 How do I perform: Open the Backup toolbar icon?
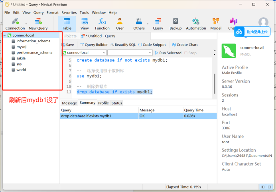pyautogui.click(x=175, y=24)
